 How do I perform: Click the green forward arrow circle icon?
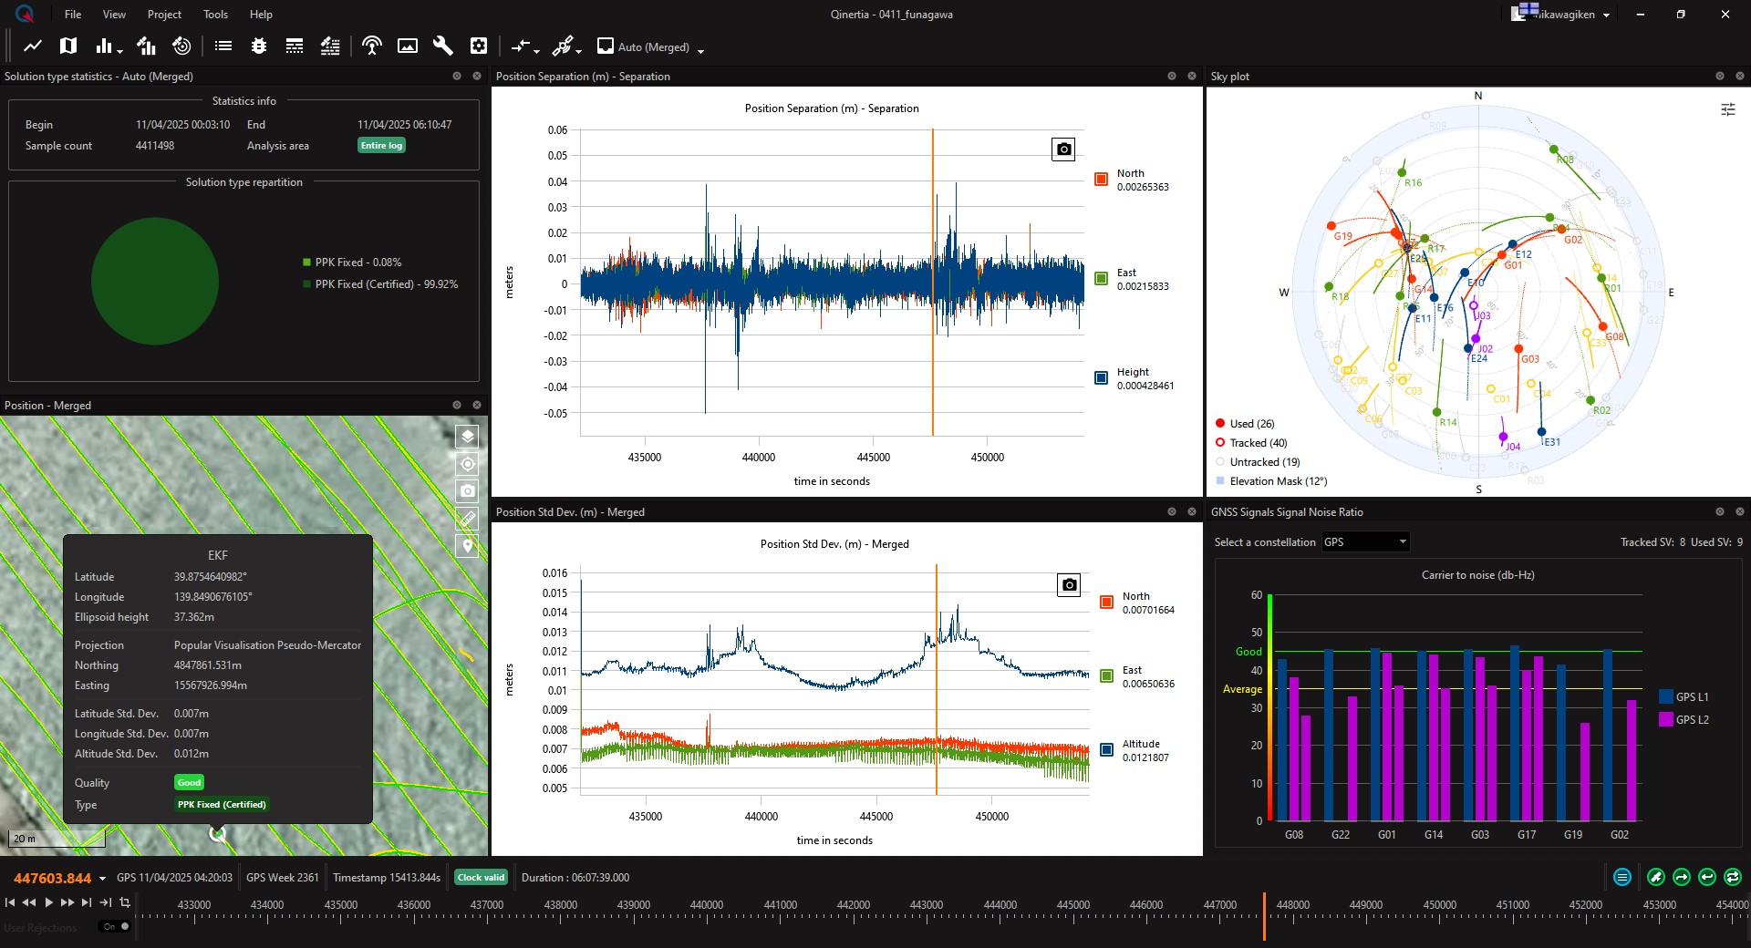point(1682,877)
